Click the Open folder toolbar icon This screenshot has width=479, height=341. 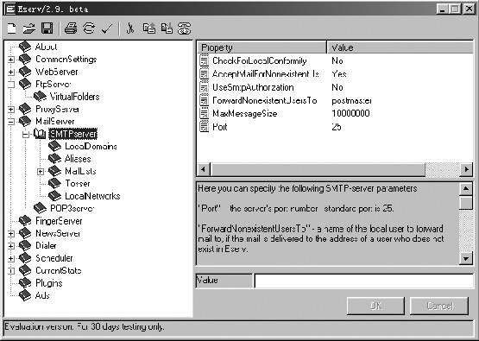(x=29, y=28)
